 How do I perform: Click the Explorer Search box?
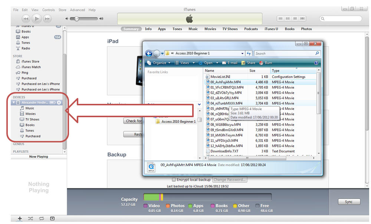pyautogui.click(x=287, y=53)
